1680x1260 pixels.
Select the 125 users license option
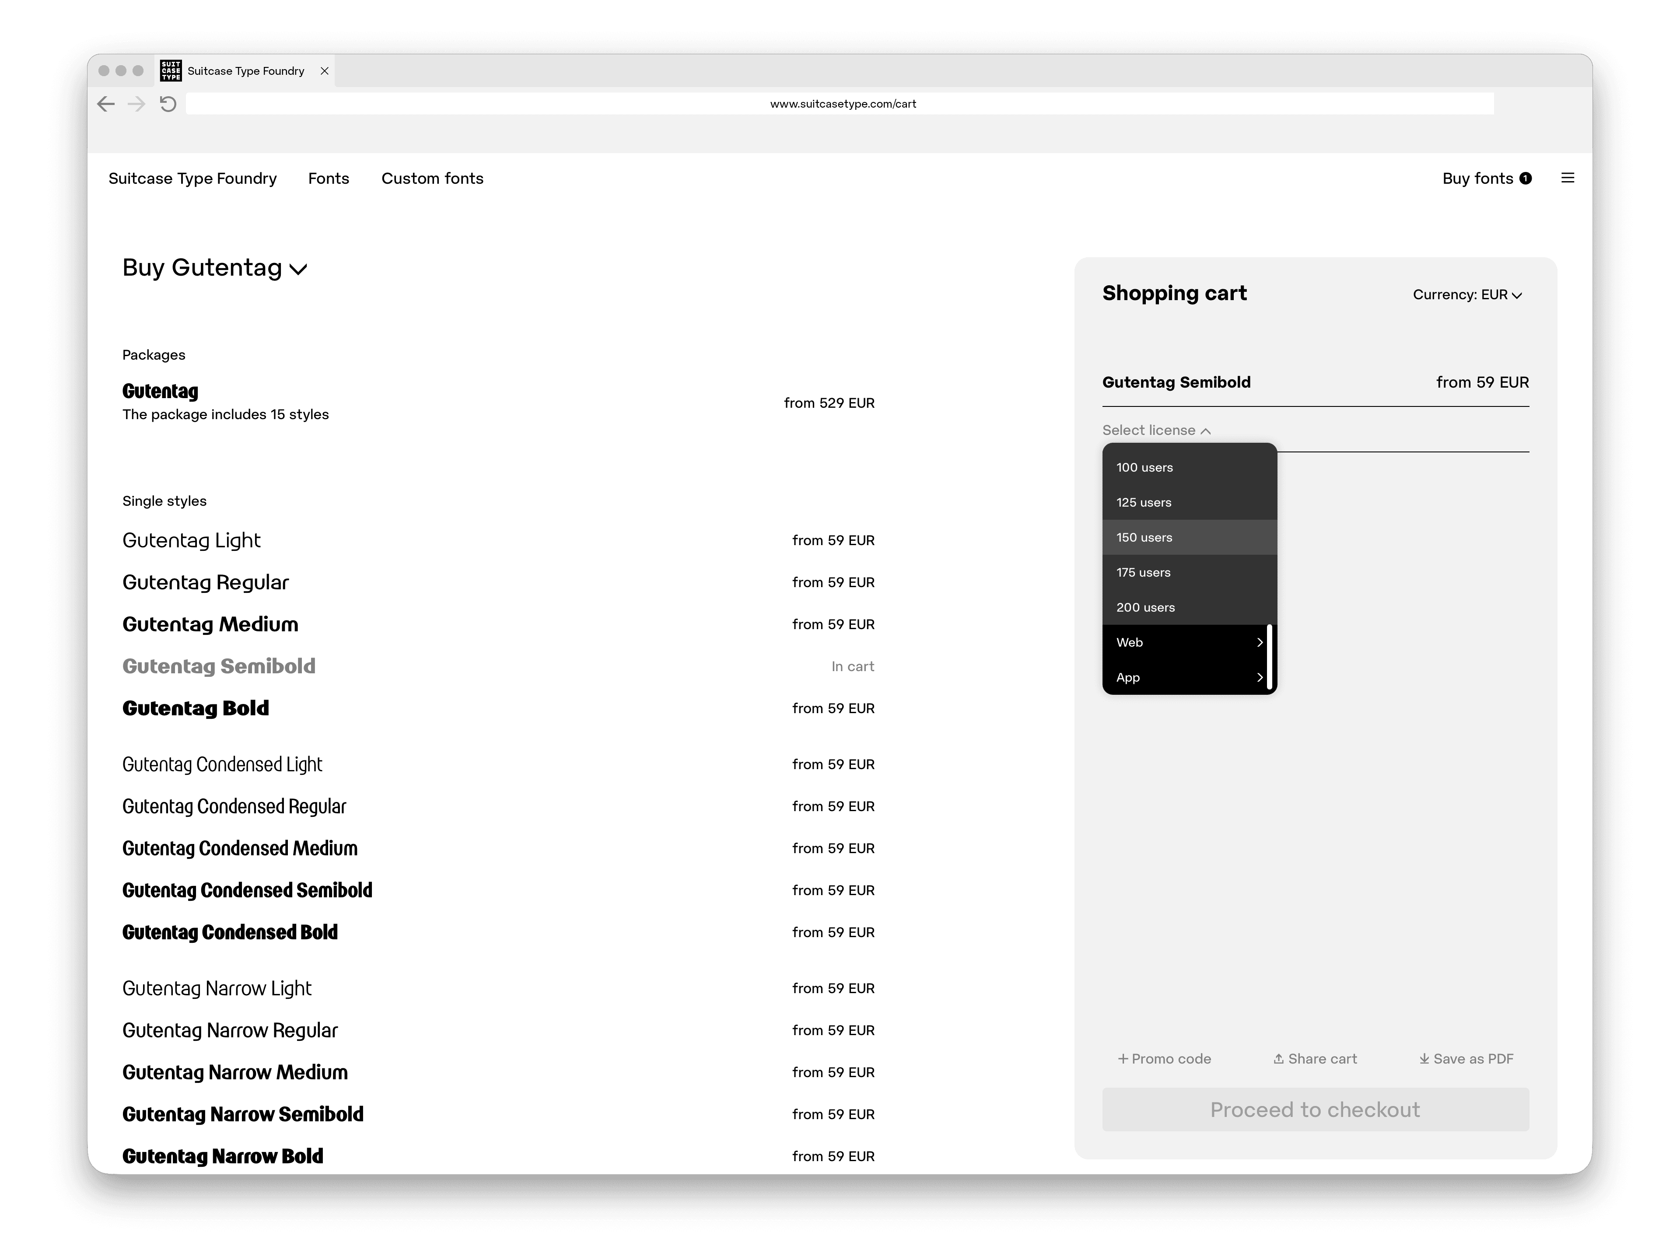coord(1190,503)
